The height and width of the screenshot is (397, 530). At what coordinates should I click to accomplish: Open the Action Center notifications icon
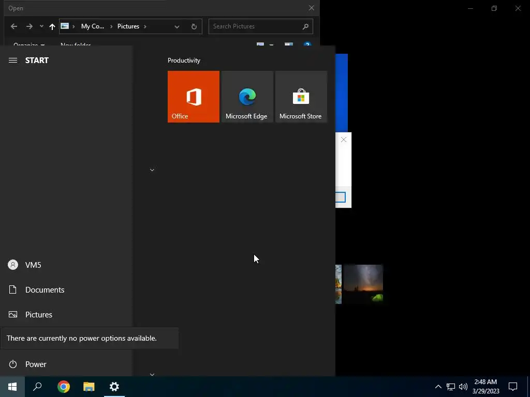click(513, 387)
